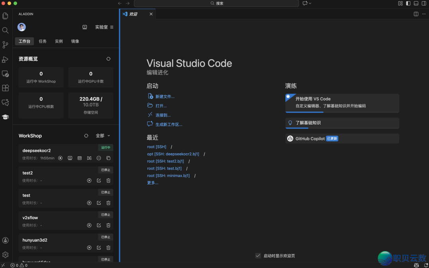Stop the running deepseekocr2 workshop
The height and width of the screenshot is (268, 429).
pyautogui.click(x=60, y=158)
